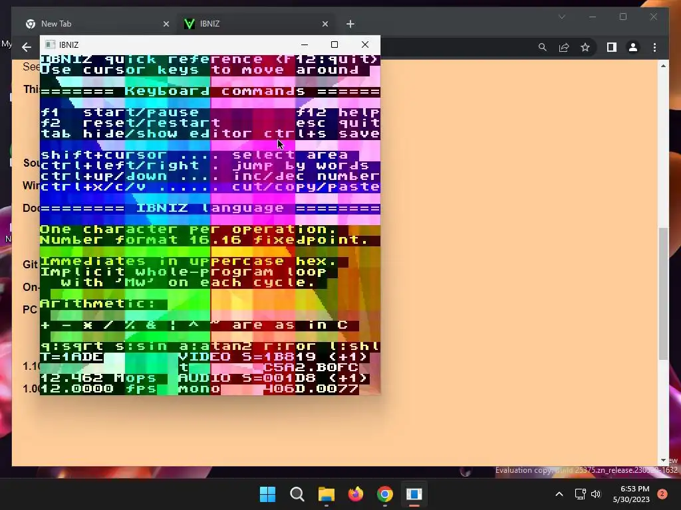
Task: Minimize the IBNIZ application window
Action: pos(305,44)
